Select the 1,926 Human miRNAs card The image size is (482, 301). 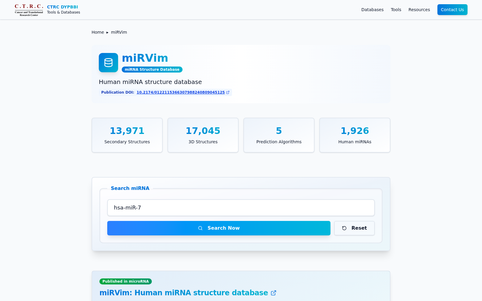click(x=355, y=135)
